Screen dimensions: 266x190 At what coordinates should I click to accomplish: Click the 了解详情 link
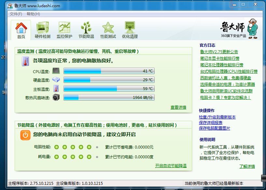click(x=247, y=166)
